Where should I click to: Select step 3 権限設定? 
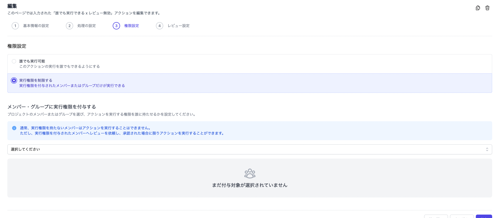pyautogui.click(x=126, y=26)
